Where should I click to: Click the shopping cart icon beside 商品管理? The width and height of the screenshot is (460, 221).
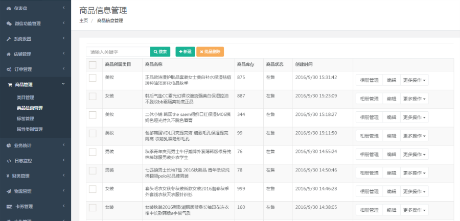click(x=9, y=85)
